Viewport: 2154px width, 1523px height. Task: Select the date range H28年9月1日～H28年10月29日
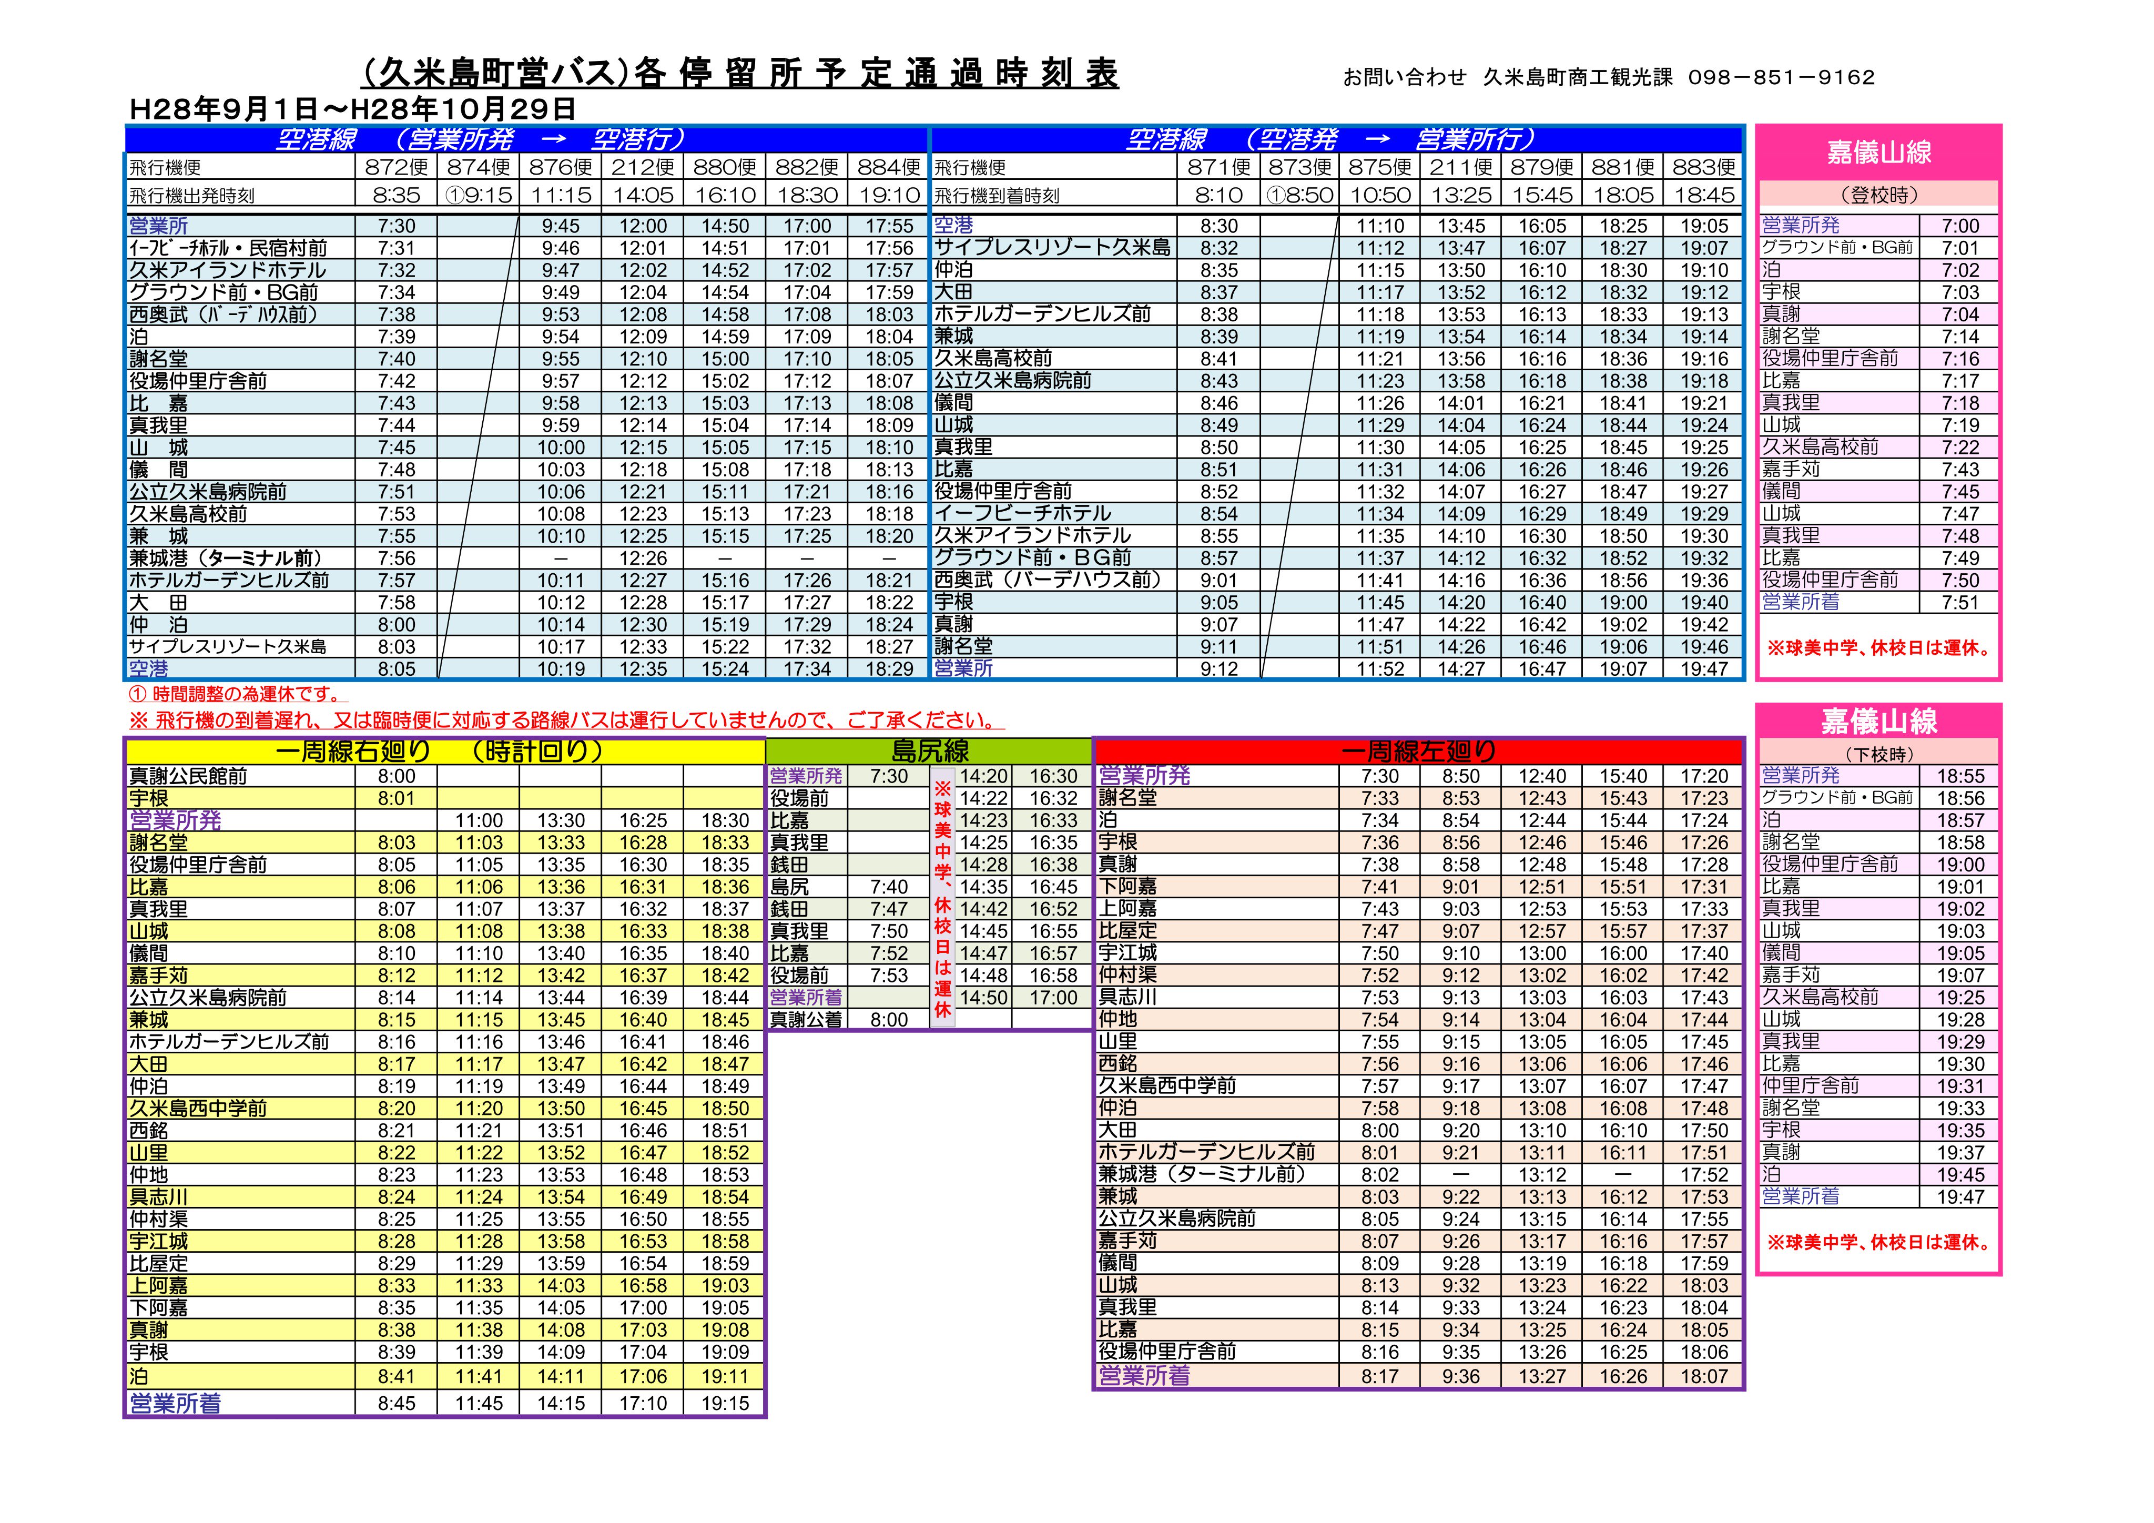click(352, 110)
